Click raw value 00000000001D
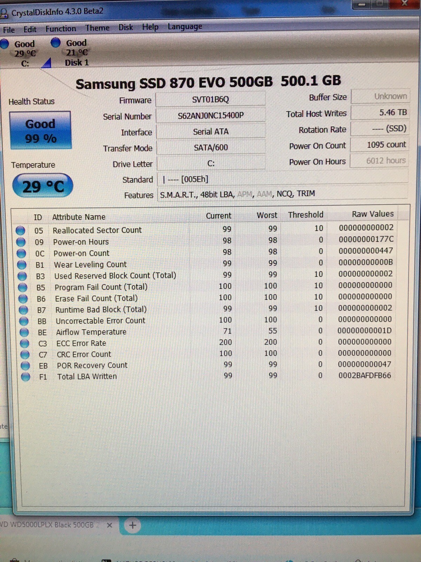 pyautogui.click(x=365, y=331)
